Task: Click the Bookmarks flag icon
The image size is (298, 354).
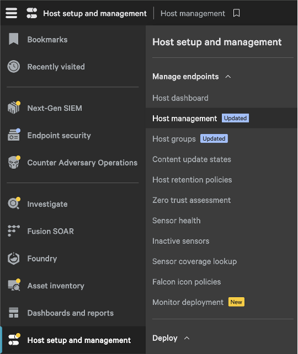Action: [14, 39]
